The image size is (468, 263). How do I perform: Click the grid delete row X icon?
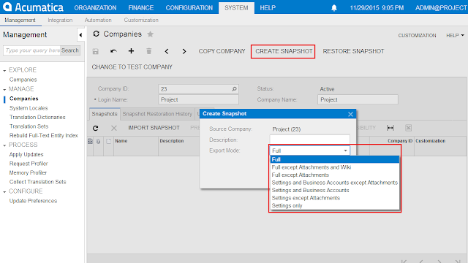[114, 128]
